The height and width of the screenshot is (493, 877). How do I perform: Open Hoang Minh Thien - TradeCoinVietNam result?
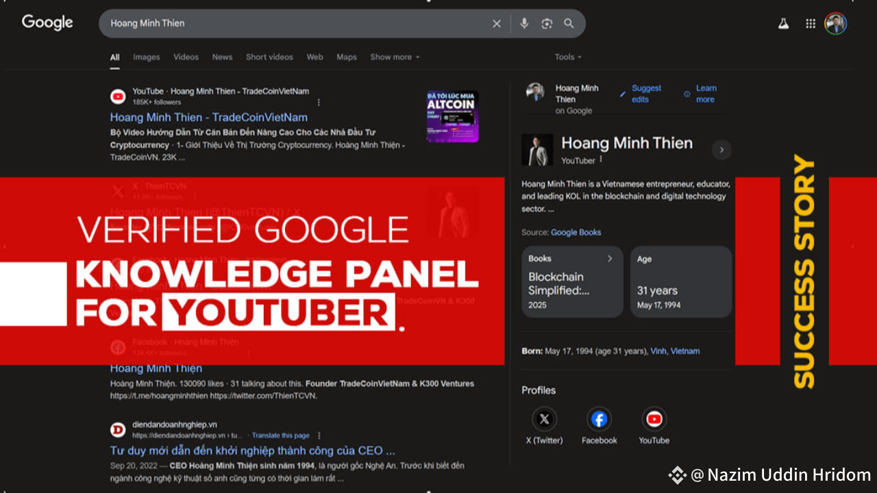click(209, 117)
